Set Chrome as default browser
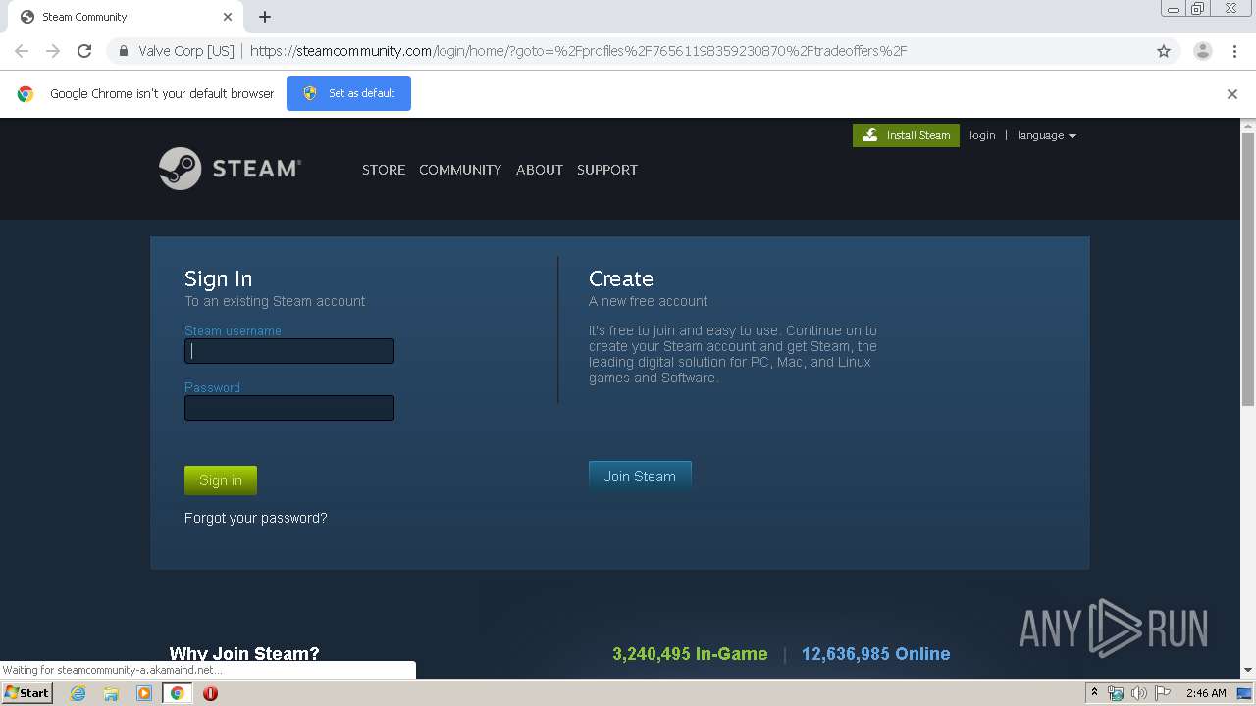 [x=348, y=93]
